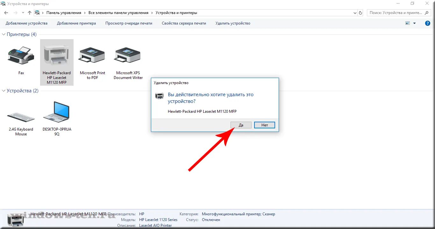Viewport: 435px width, 229px height.
Task: Collapse the Устройства (2) group
Action: pos(4,91)
